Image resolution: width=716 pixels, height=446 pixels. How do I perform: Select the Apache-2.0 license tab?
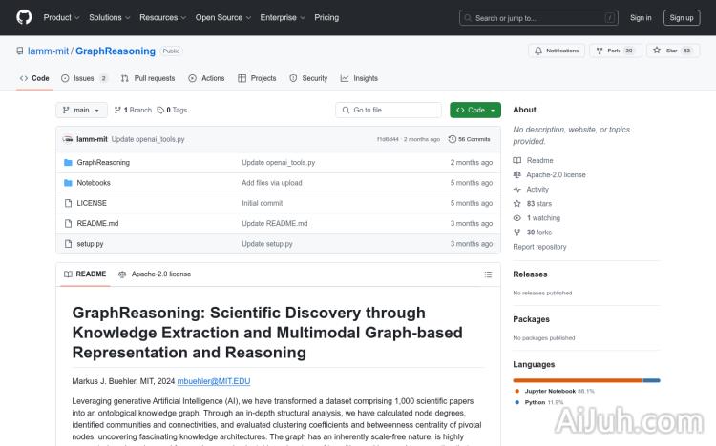155,274
